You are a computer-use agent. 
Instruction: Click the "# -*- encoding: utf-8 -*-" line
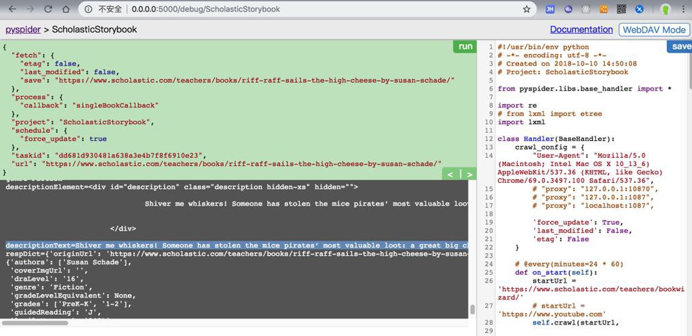(551, 55)
